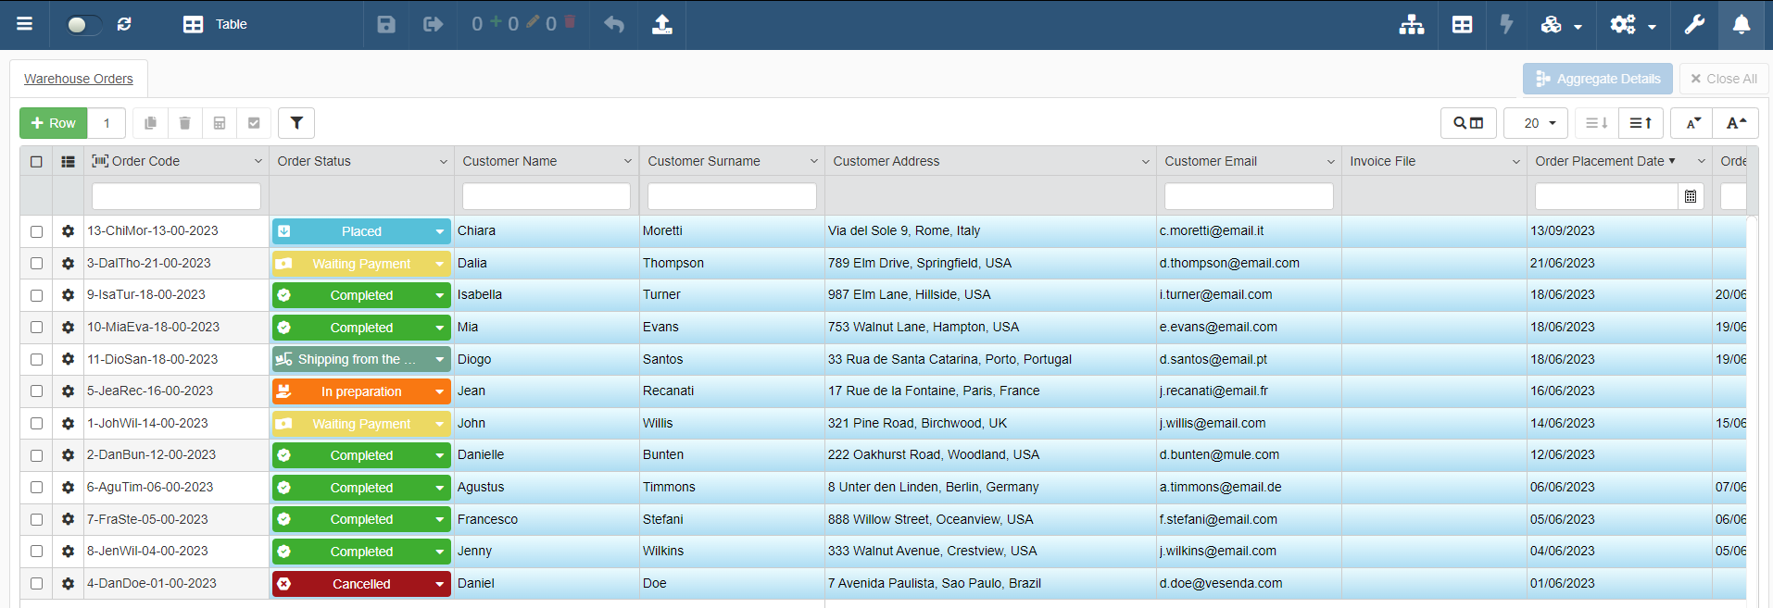Click the save floppy disk icon
This screenshot has width=1773, height=608.
386,25
